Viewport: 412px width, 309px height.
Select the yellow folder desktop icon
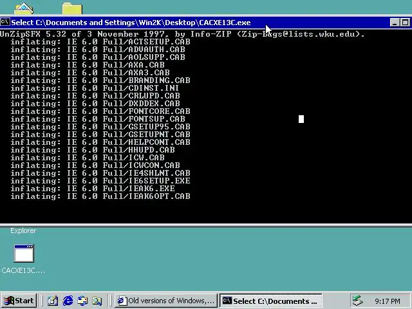coord(72,8)
